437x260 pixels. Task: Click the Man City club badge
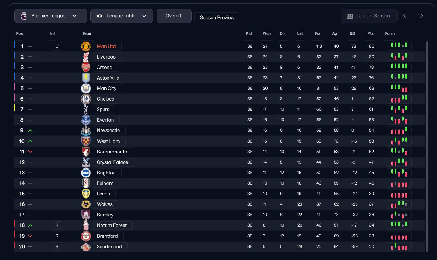click(86, 89)
